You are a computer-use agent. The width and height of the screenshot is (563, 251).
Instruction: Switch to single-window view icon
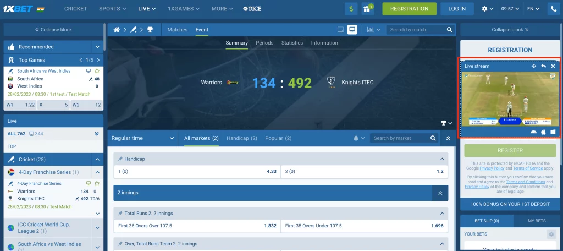click(341, 30)
